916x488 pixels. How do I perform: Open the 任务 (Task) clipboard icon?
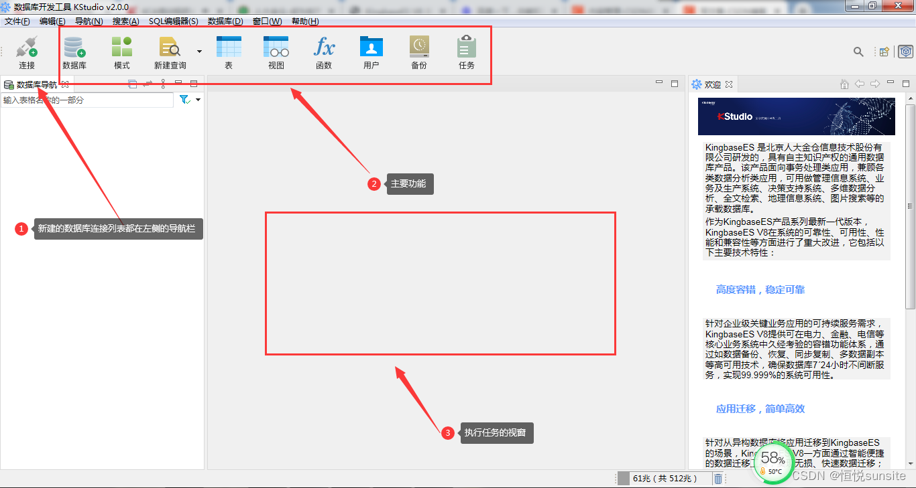pos(467,48)
